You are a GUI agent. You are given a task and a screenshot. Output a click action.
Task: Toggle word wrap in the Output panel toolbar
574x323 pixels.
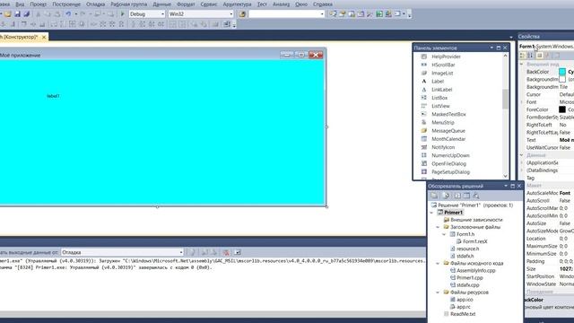[x=237, y=252]
